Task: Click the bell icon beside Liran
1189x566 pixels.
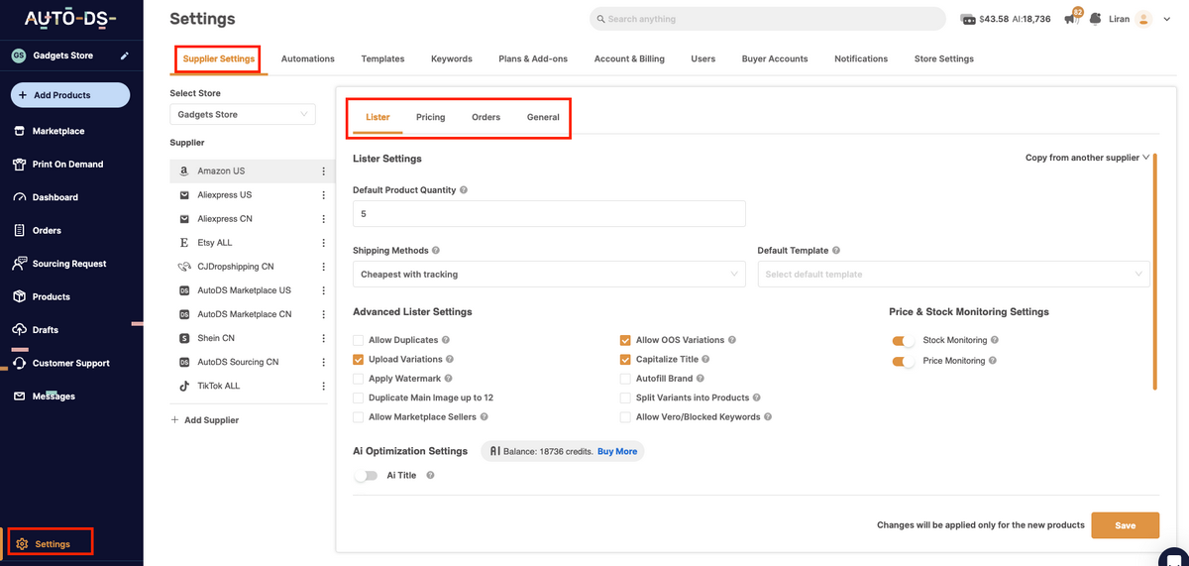Action: pyautogui.click(x=1095, y=18)
